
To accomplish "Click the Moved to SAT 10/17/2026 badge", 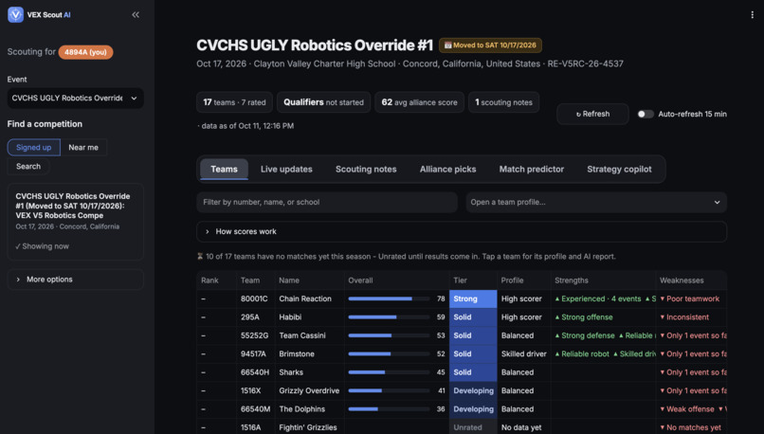I will point(490,45).
